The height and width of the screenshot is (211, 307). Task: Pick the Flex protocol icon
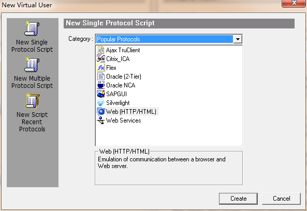pyautogui.click(x=101, y=68)
